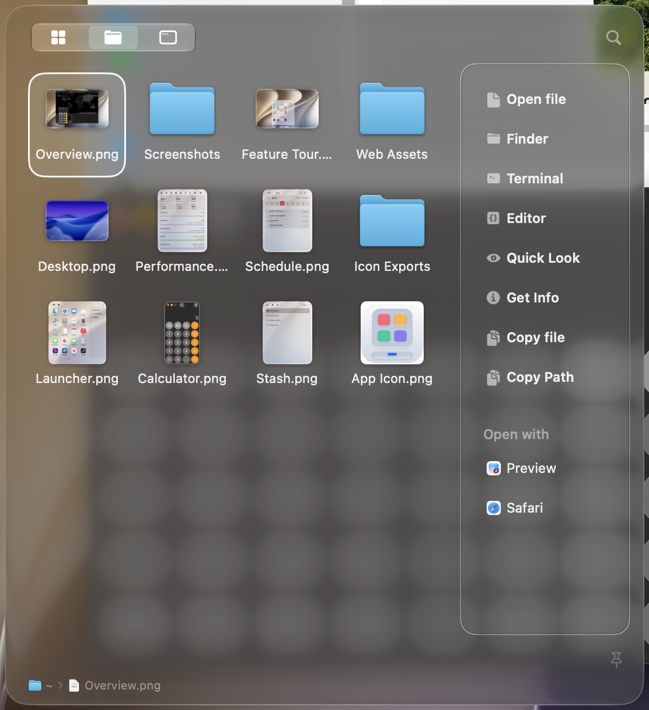649x710 pixels.
Task: Select the Stash.png thumbnail
Action: (x=287, y=333)
